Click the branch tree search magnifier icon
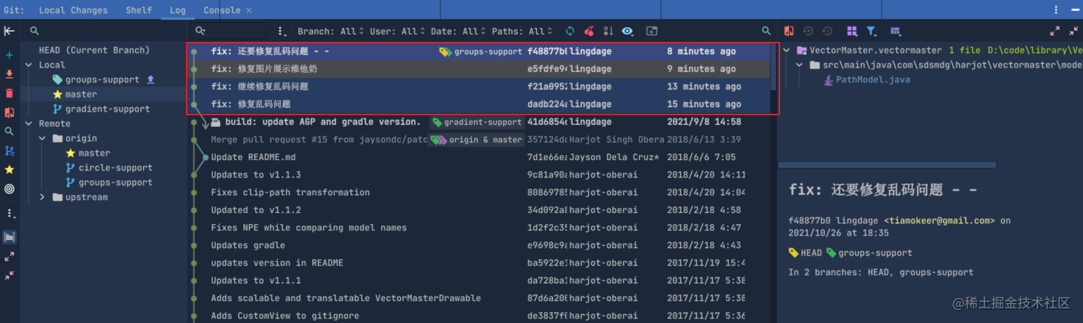 click(x=34, y=31)
